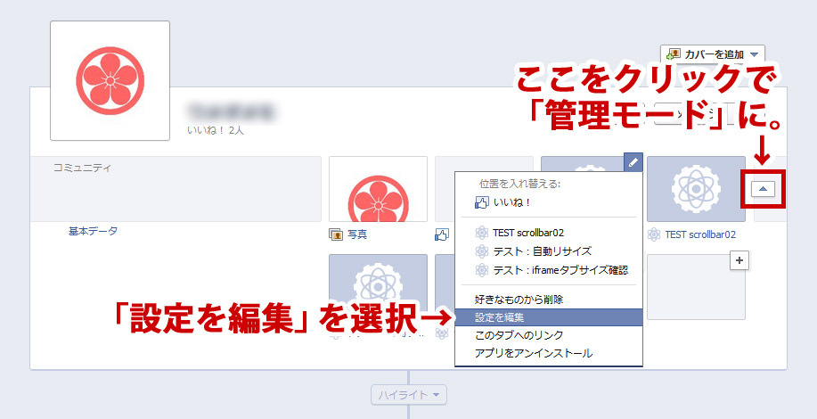The height and width of the screenshot is (419, 817).
Task: Open the カバーを追加 dropdown button
Action: [712, 54]
